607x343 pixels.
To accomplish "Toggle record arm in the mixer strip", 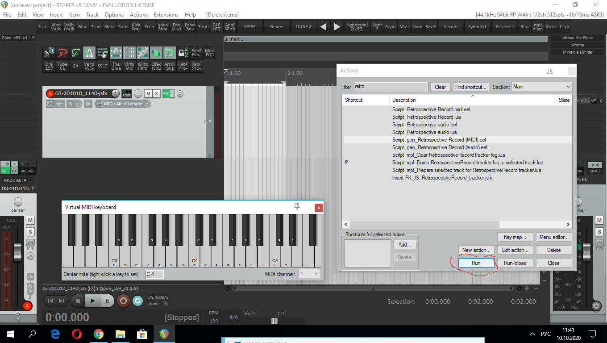I will pos(27,306).
